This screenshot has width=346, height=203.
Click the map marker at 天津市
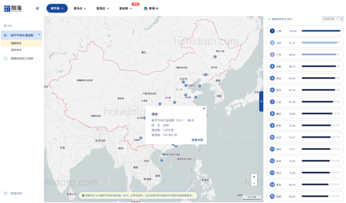[x=186, y=85]
